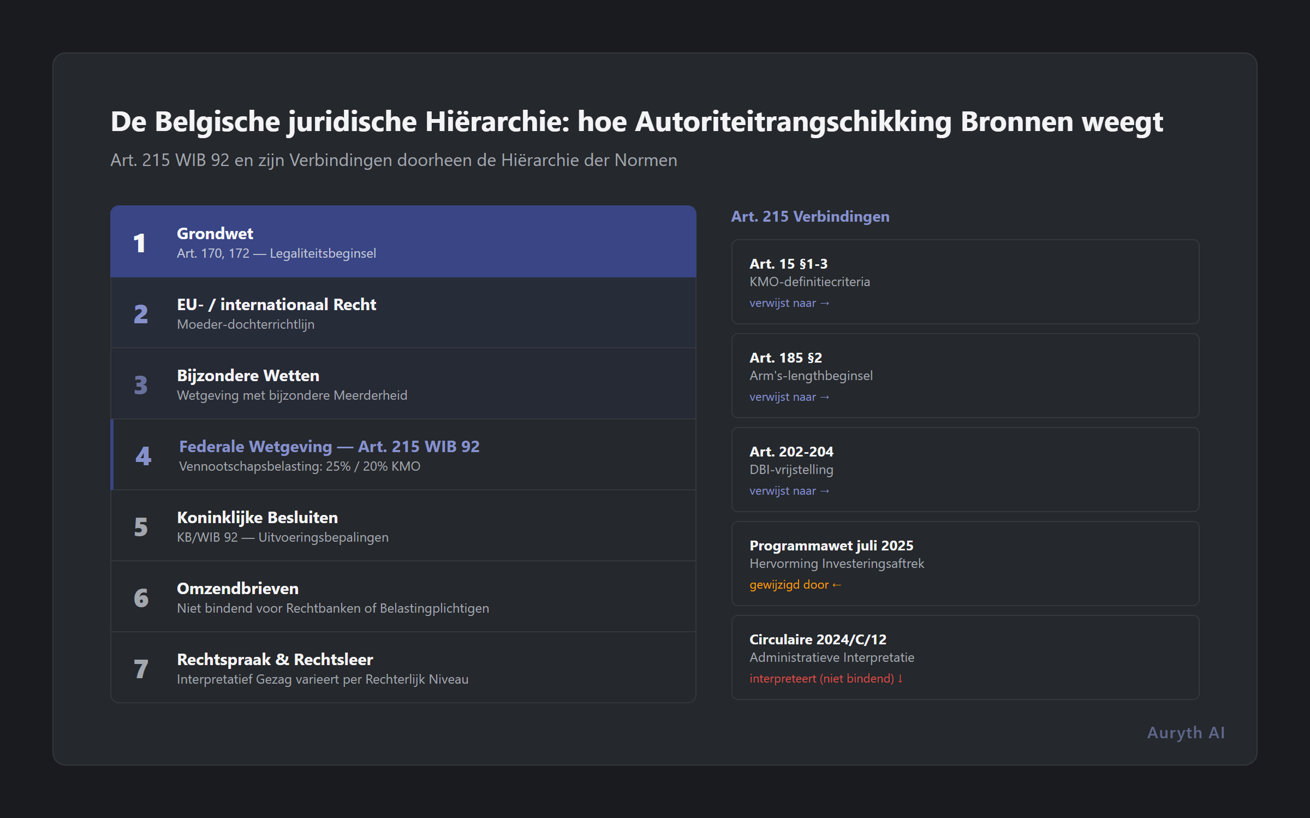This screenshot has width=1310, height=818.
Task: Open the Art. 15 §1-3 KMO-definitiecriteria card
Action: point(964,282)
